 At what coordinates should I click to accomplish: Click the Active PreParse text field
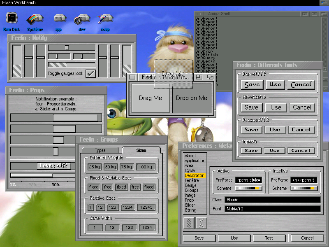pyautogui.click(x=248, y=180)
